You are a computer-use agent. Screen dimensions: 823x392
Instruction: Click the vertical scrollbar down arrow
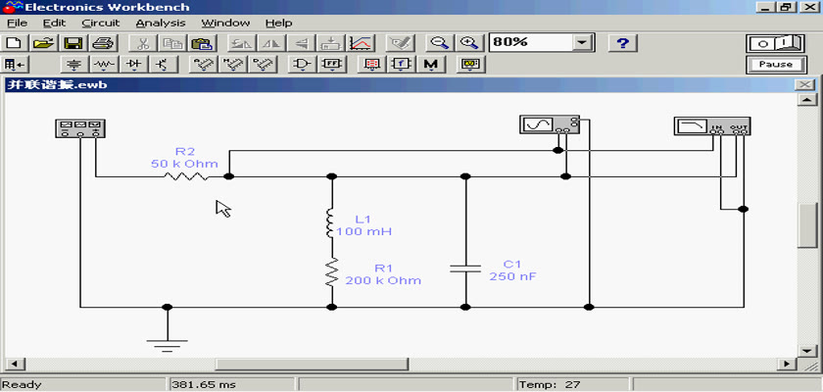(x=806, y=350)
